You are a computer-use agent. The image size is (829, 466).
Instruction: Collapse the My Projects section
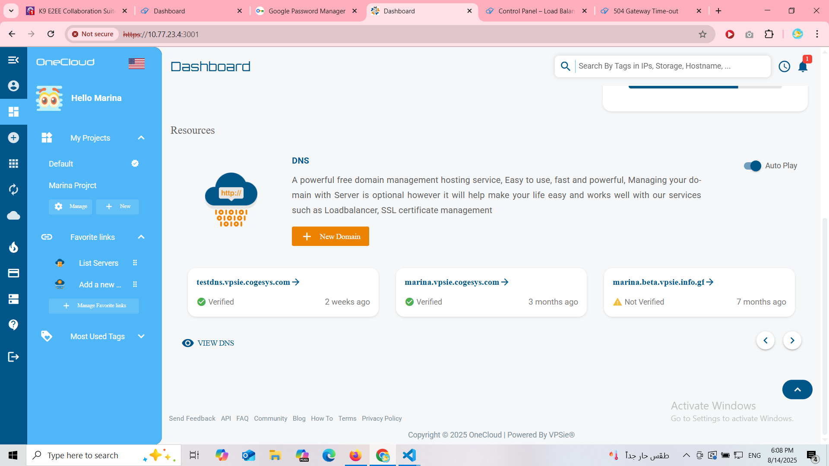click(141, 138)
